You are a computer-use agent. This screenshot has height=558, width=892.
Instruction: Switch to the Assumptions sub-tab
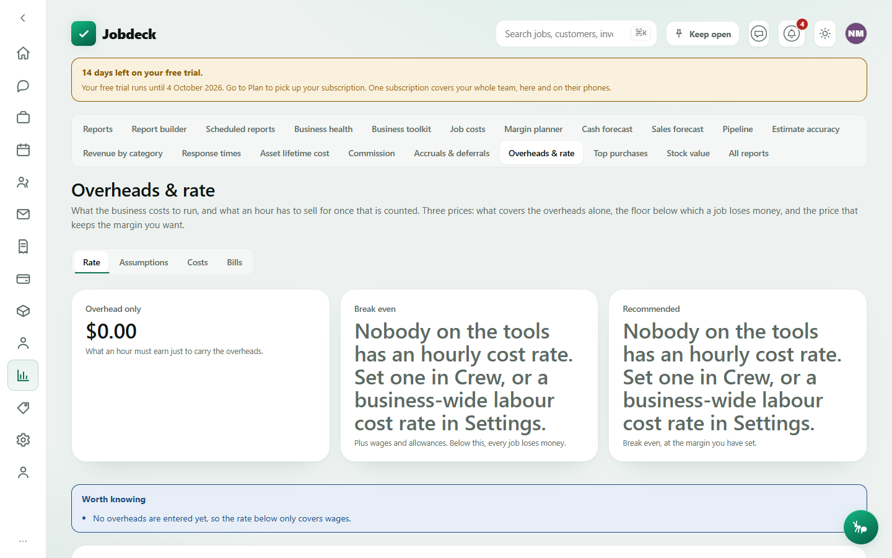point(144,262)
